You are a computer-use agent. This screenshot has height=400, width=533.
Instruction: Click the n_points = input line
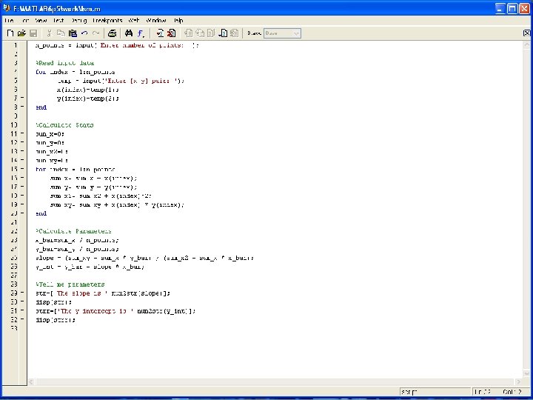pyautogui.click(x=117, y=45)
